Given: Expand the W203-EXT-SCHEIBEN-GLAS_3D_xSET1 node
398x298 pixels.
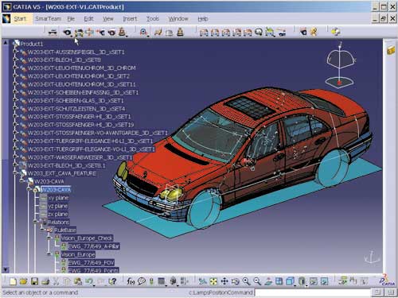Looking at the screenshot, I should tap(15, 100).
